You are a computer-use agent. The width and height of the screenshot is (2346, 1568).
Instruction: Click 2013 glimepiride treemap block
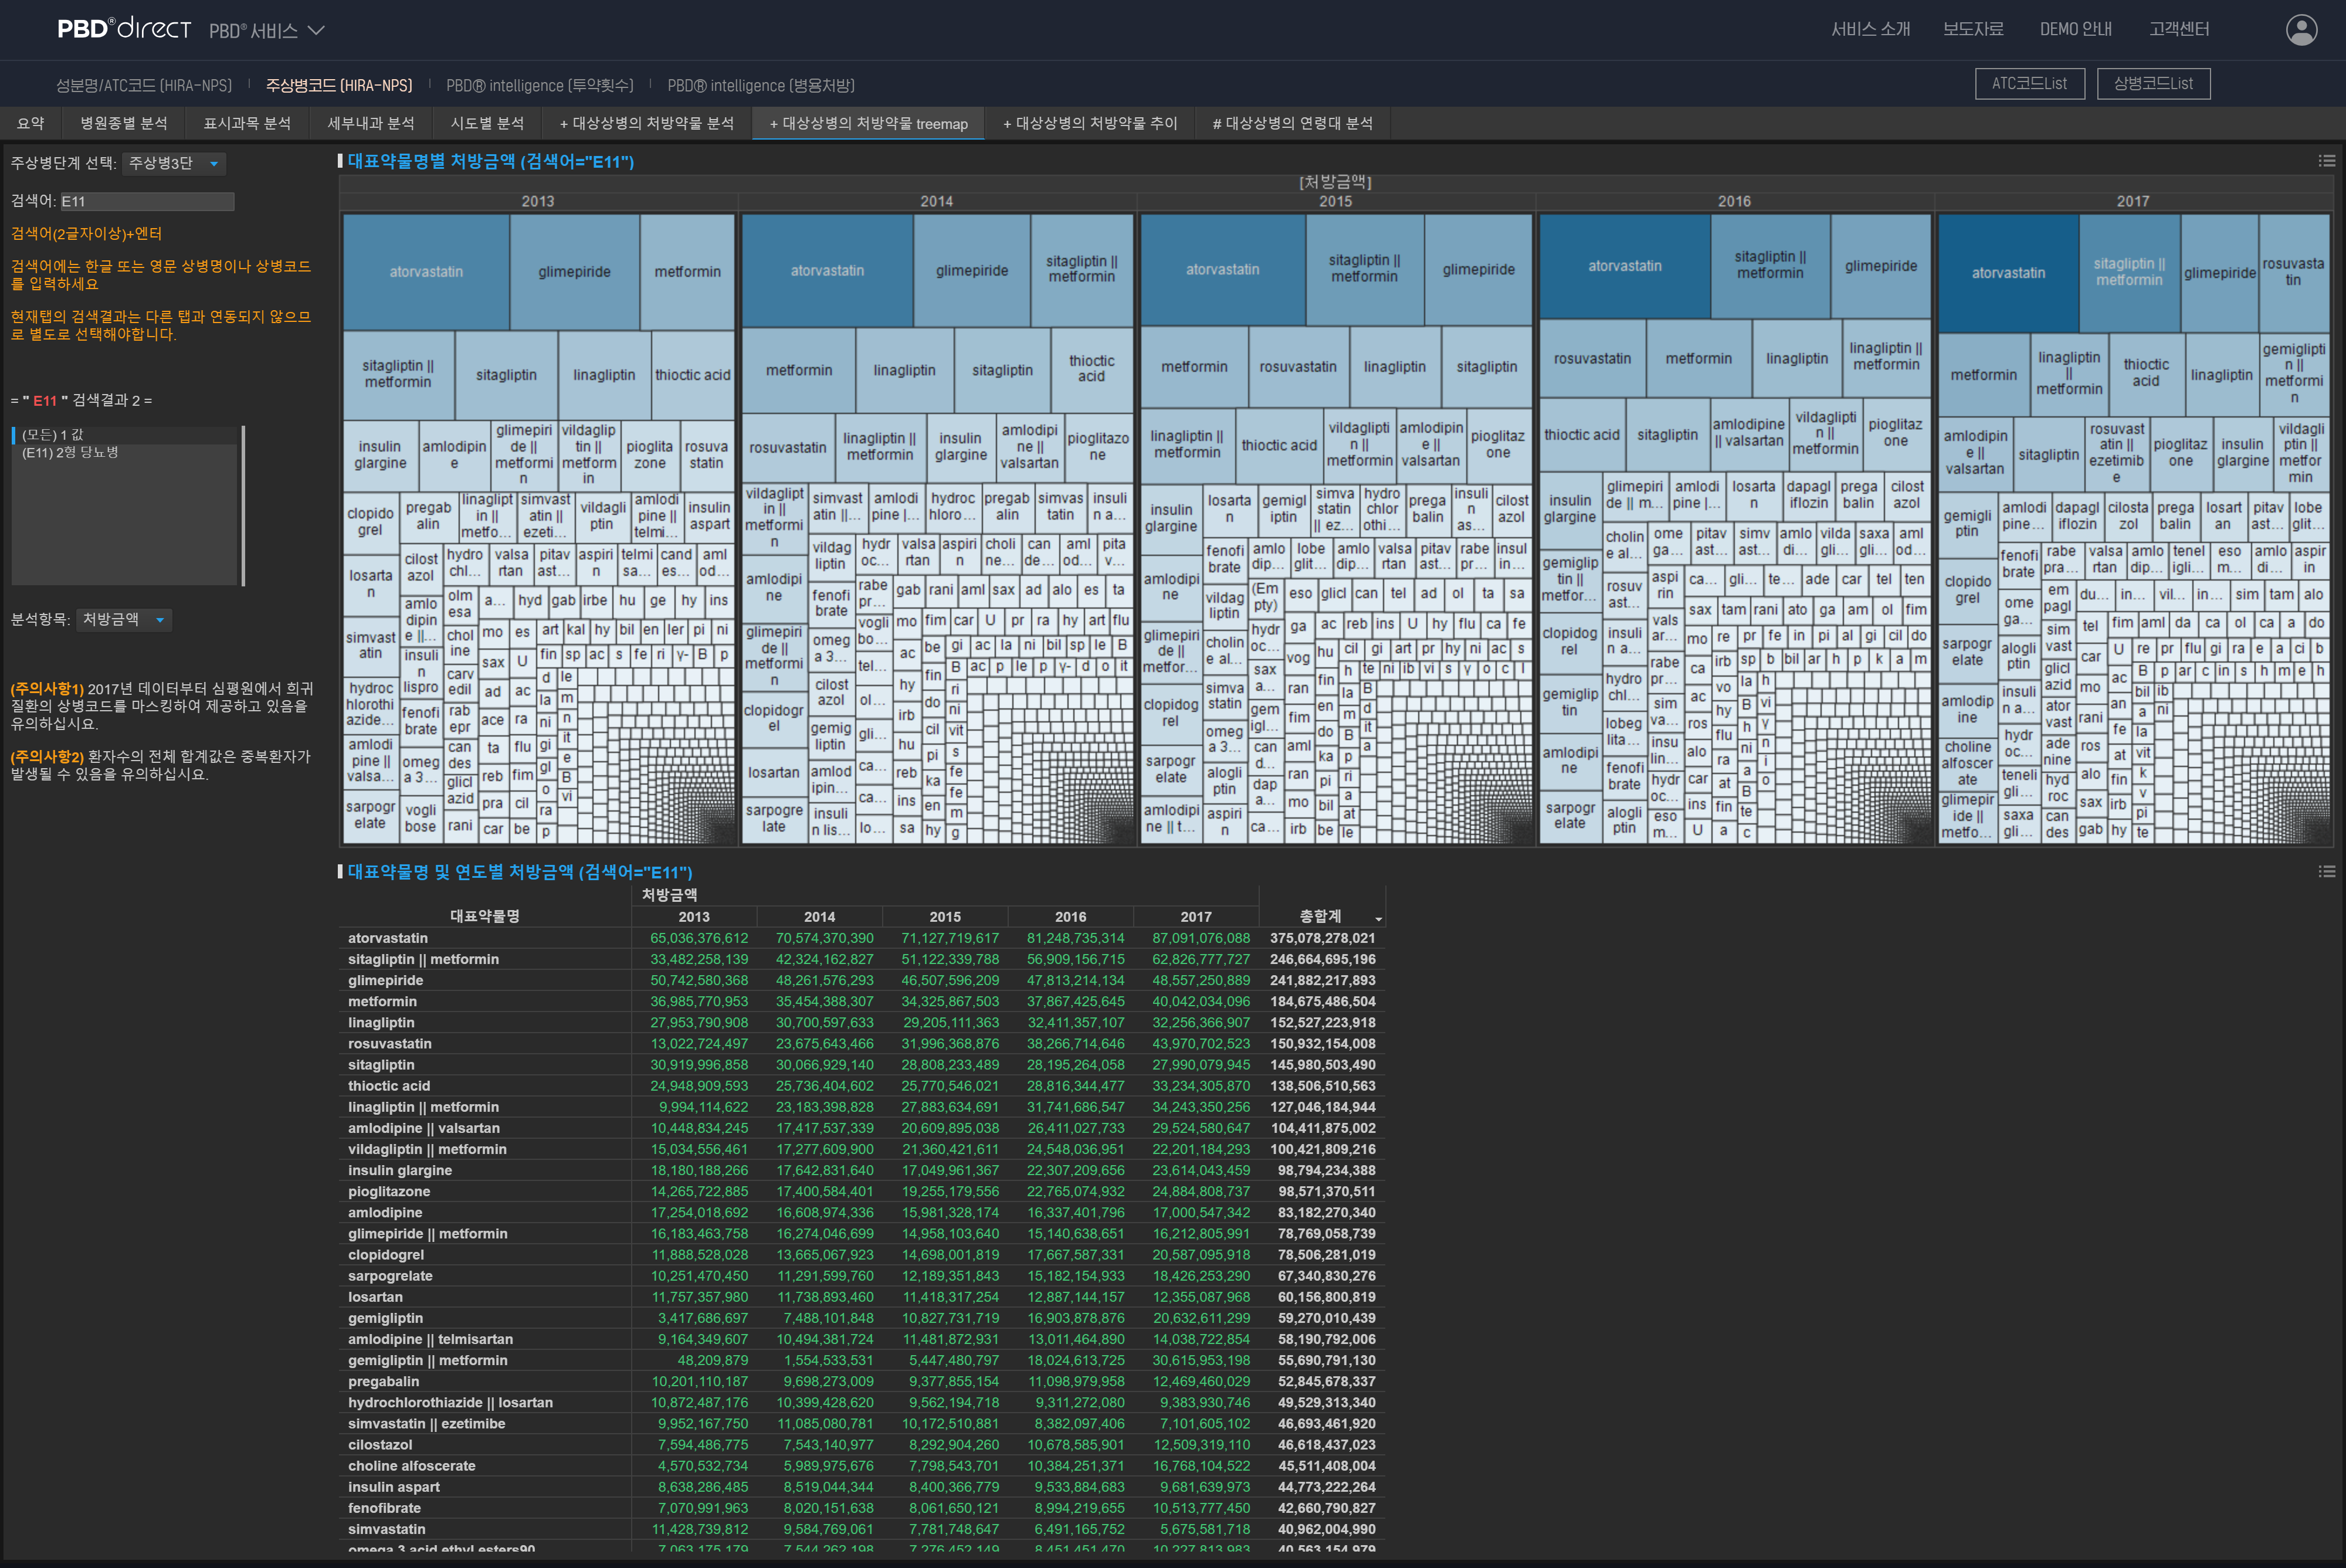(x=574, y=272)
